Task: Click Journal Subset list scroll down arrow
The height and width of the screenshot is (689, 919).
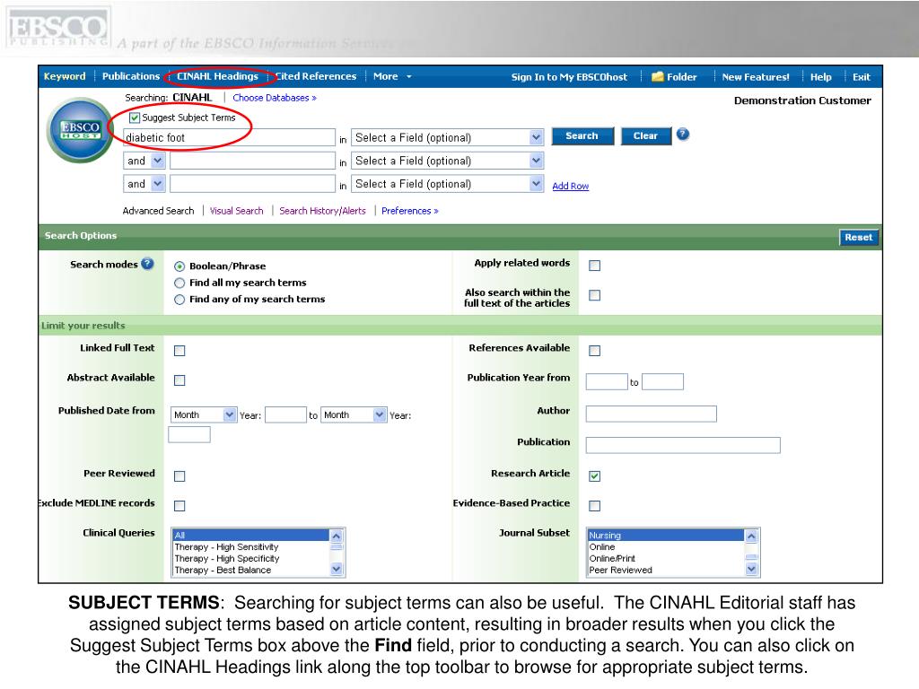Action: [x=751, y=569]
